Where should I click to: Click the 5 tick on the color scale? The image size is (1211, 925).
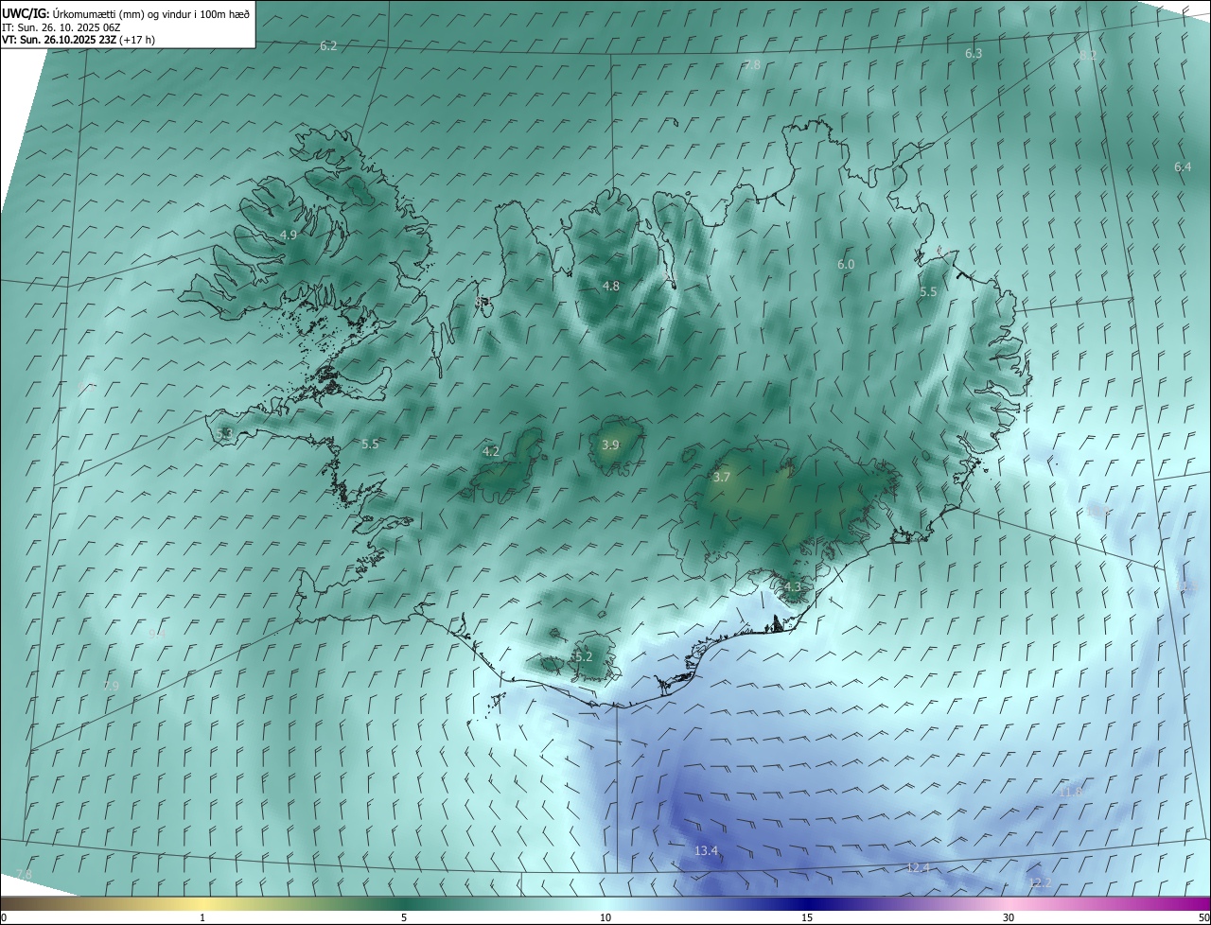[404, 917]
